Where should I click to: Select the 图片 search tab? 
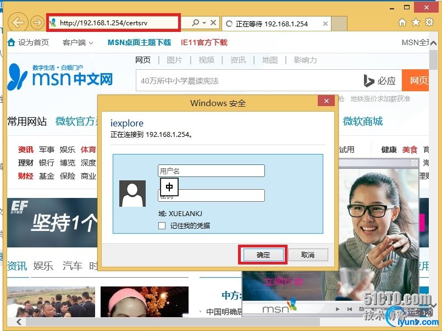pos(174,60)
